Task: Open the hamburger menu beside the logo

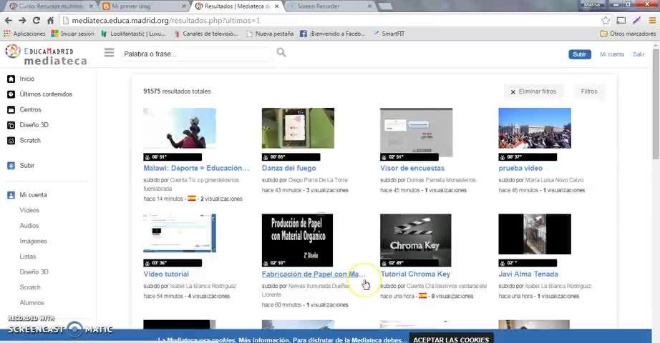Action: 109,53
